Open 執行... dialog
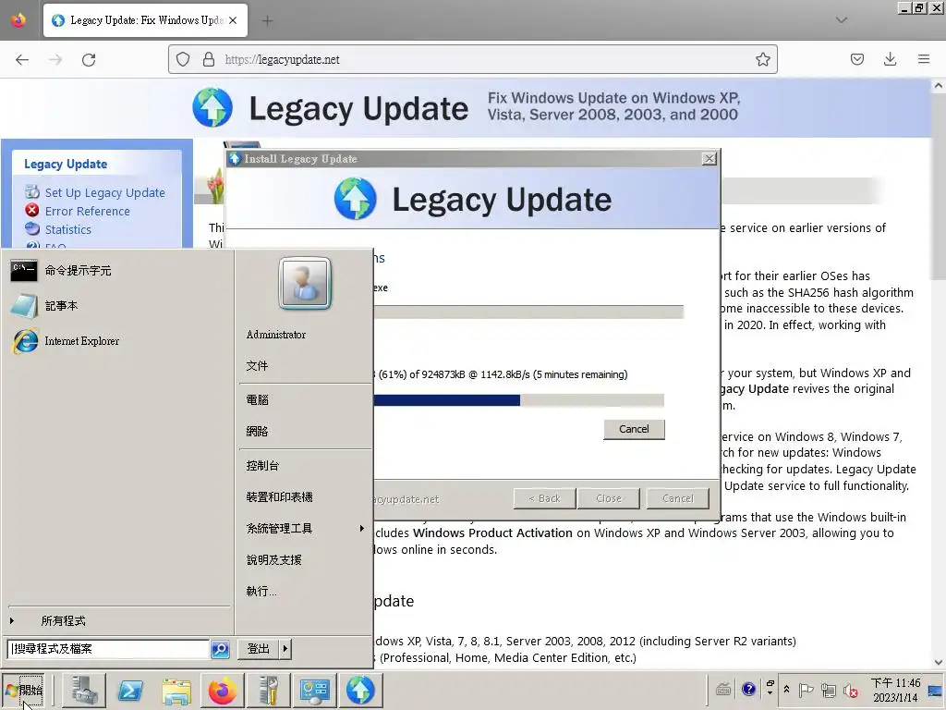Screen dimensions: 946x710 tap(261, 591)
